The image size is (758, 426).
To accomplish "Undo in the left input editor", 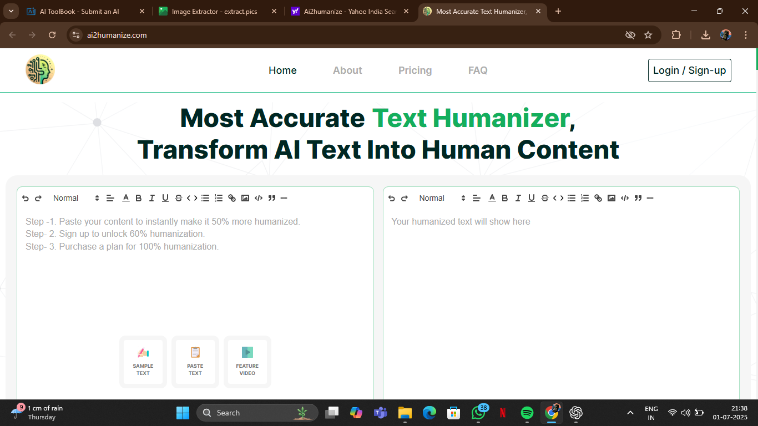I will tap(26, 198).
